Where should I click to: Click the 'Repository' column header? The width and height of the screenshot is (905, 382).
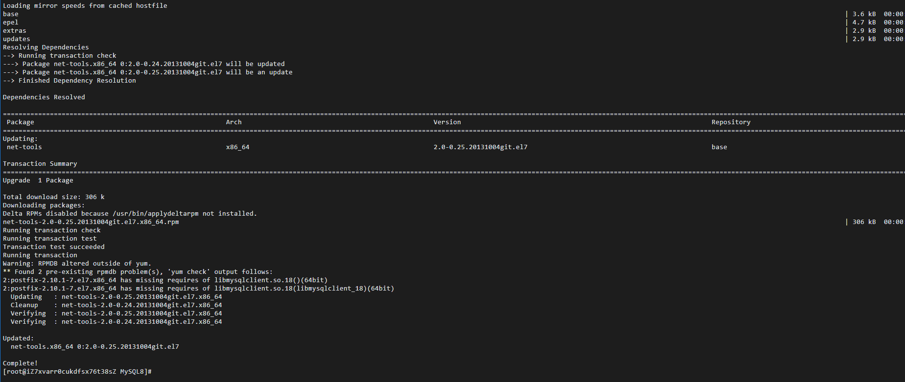731,122
